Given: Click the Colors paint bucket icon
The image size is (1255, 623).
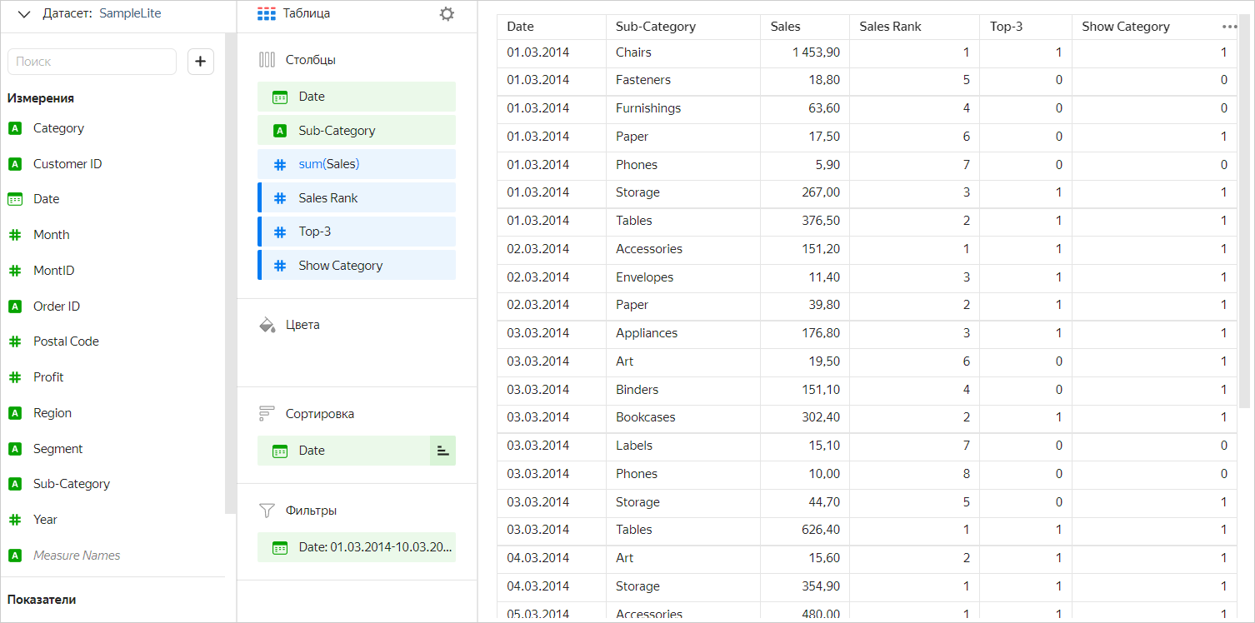Looking at the screenshot, I should point(267,325).
